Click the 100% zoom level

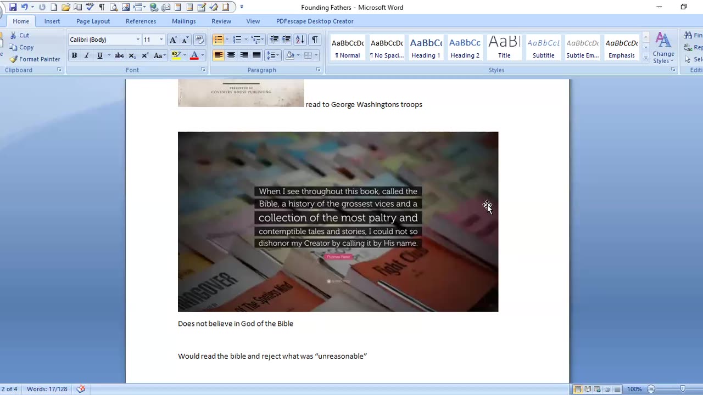point(634,389)
